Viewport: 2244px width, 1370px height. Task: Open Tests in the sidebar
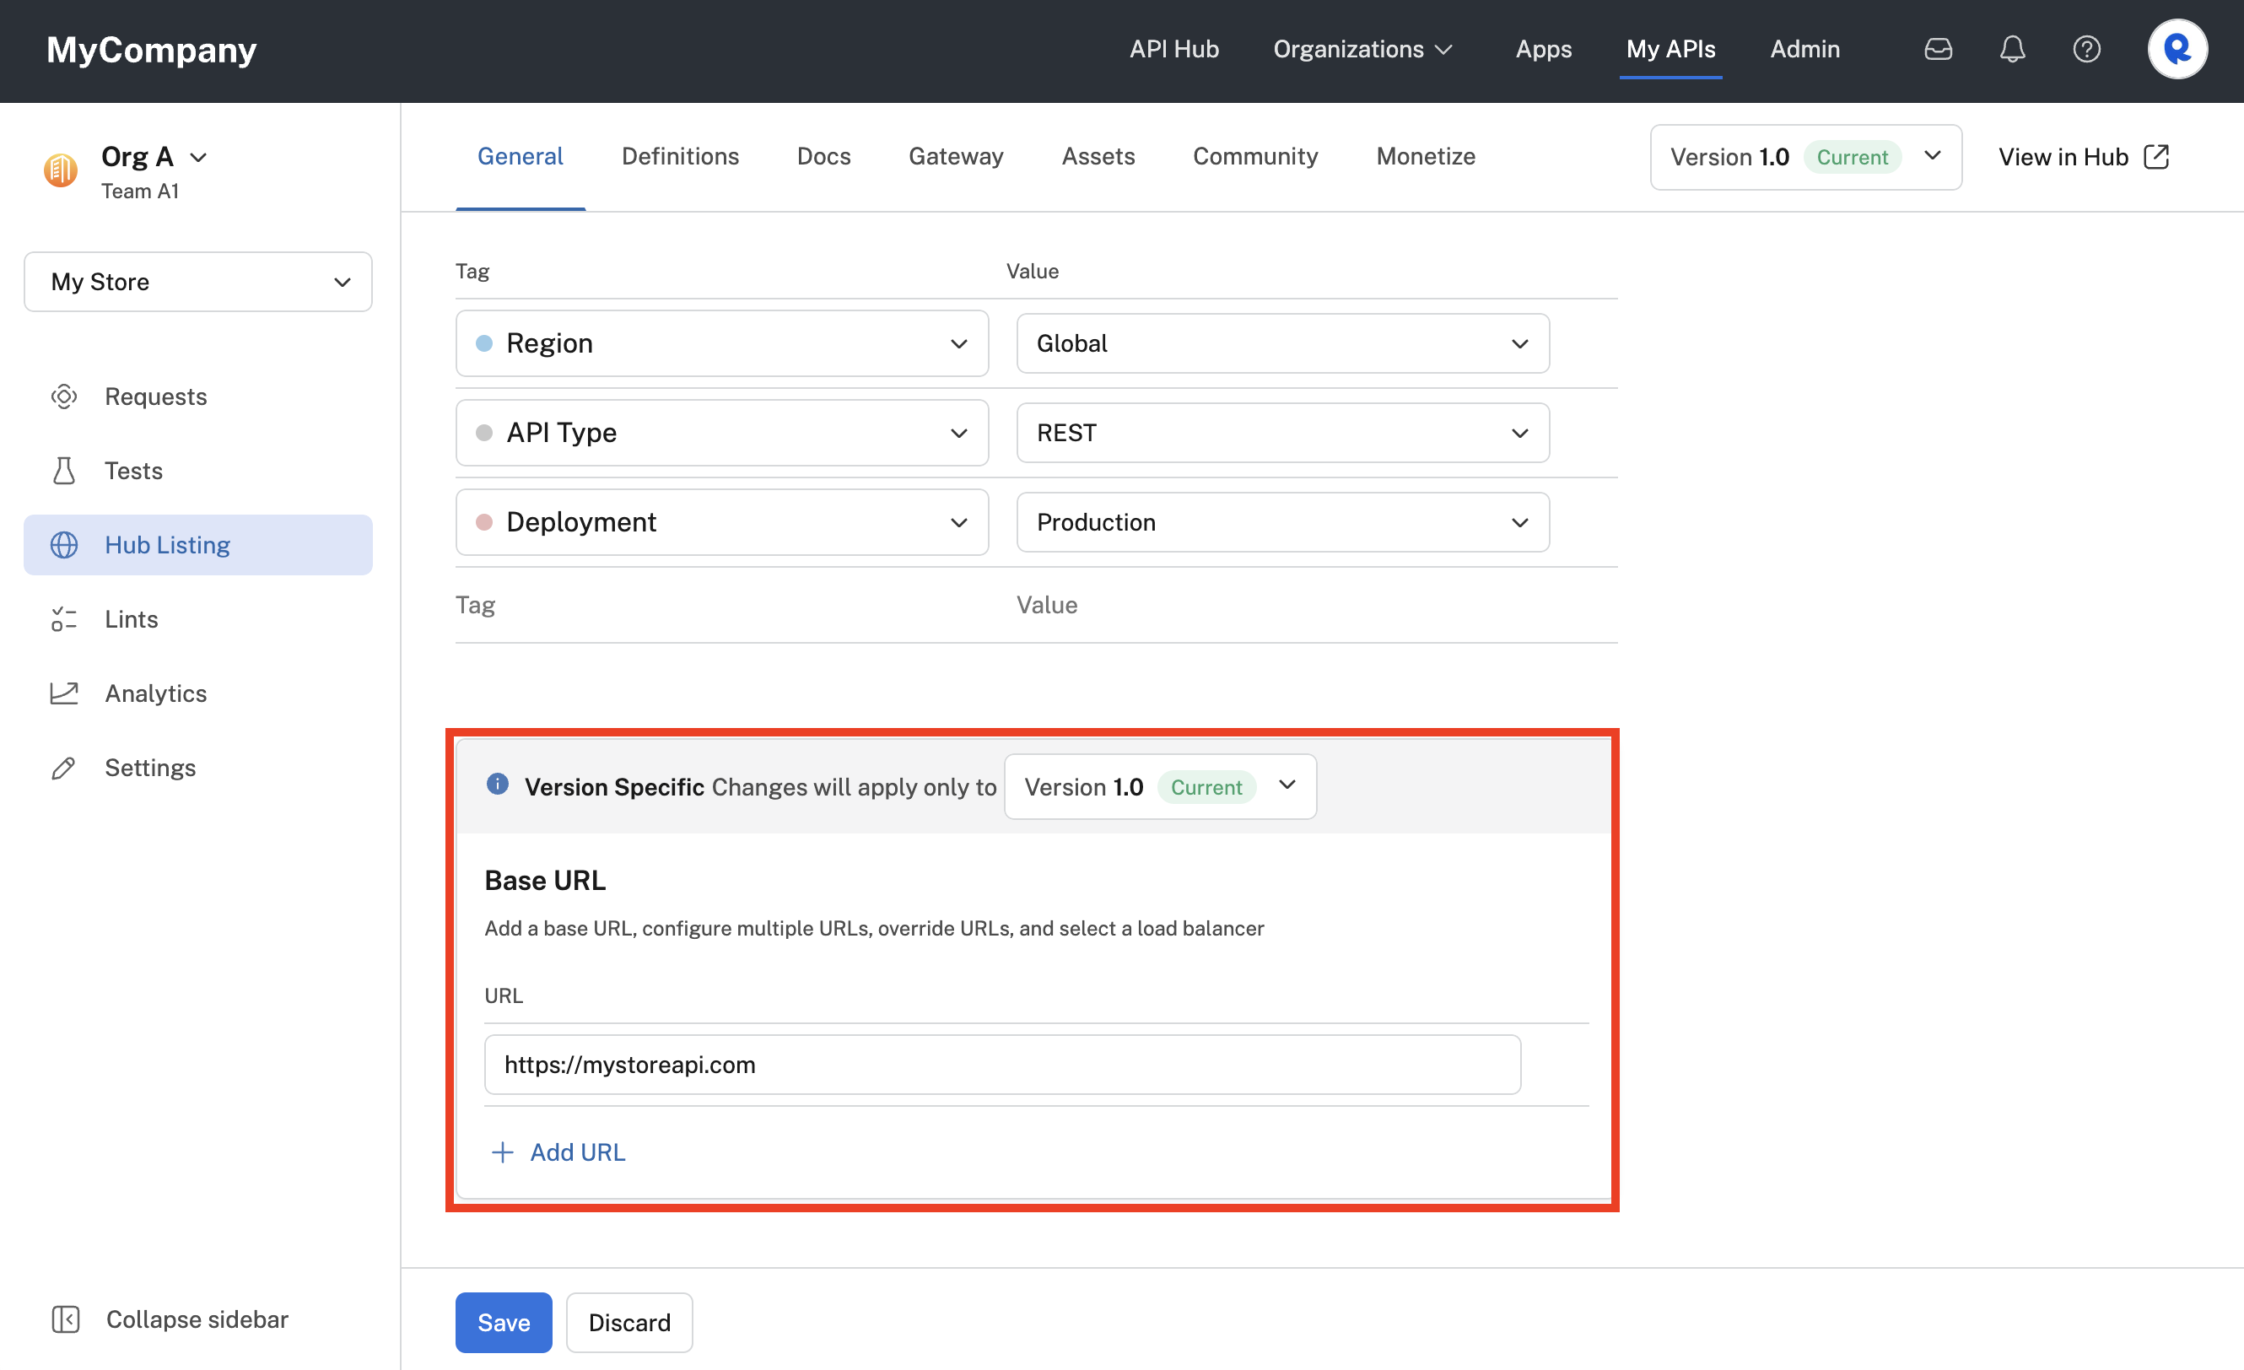tap(198, 471)
